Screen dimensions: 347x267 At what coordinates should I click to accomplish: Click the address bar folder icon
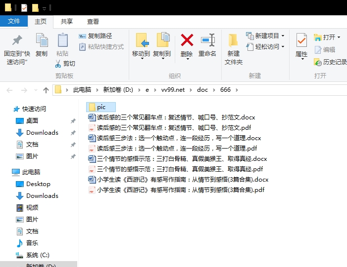coord(58,90)
